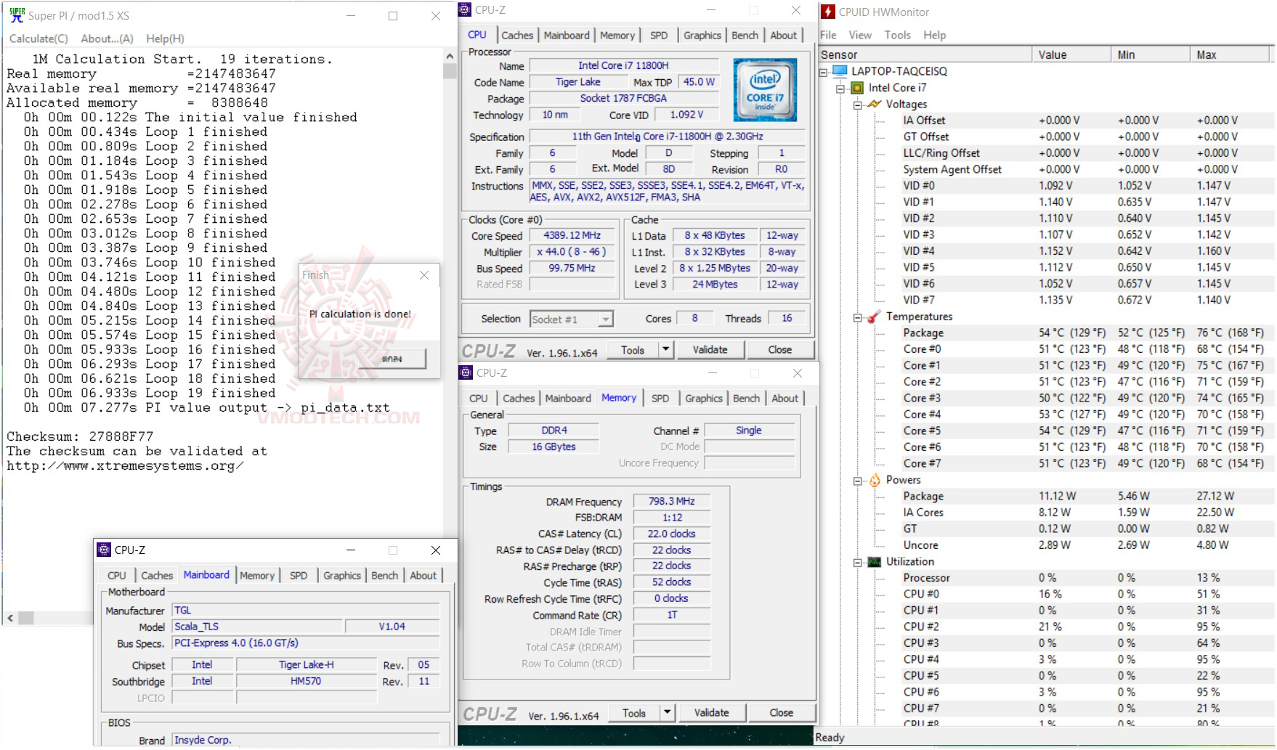Open the View menu in HWMonitor
The width and height of the screenshot is (1277, 750).
click(x=860, y=35)
